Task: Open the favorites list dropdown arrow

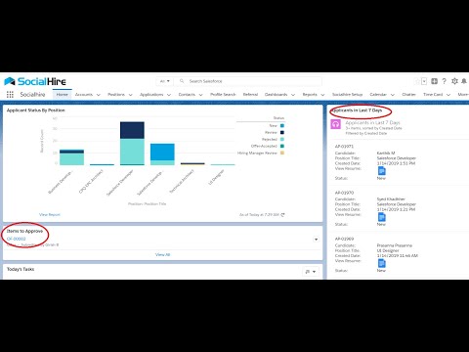Action: point(424,81)
